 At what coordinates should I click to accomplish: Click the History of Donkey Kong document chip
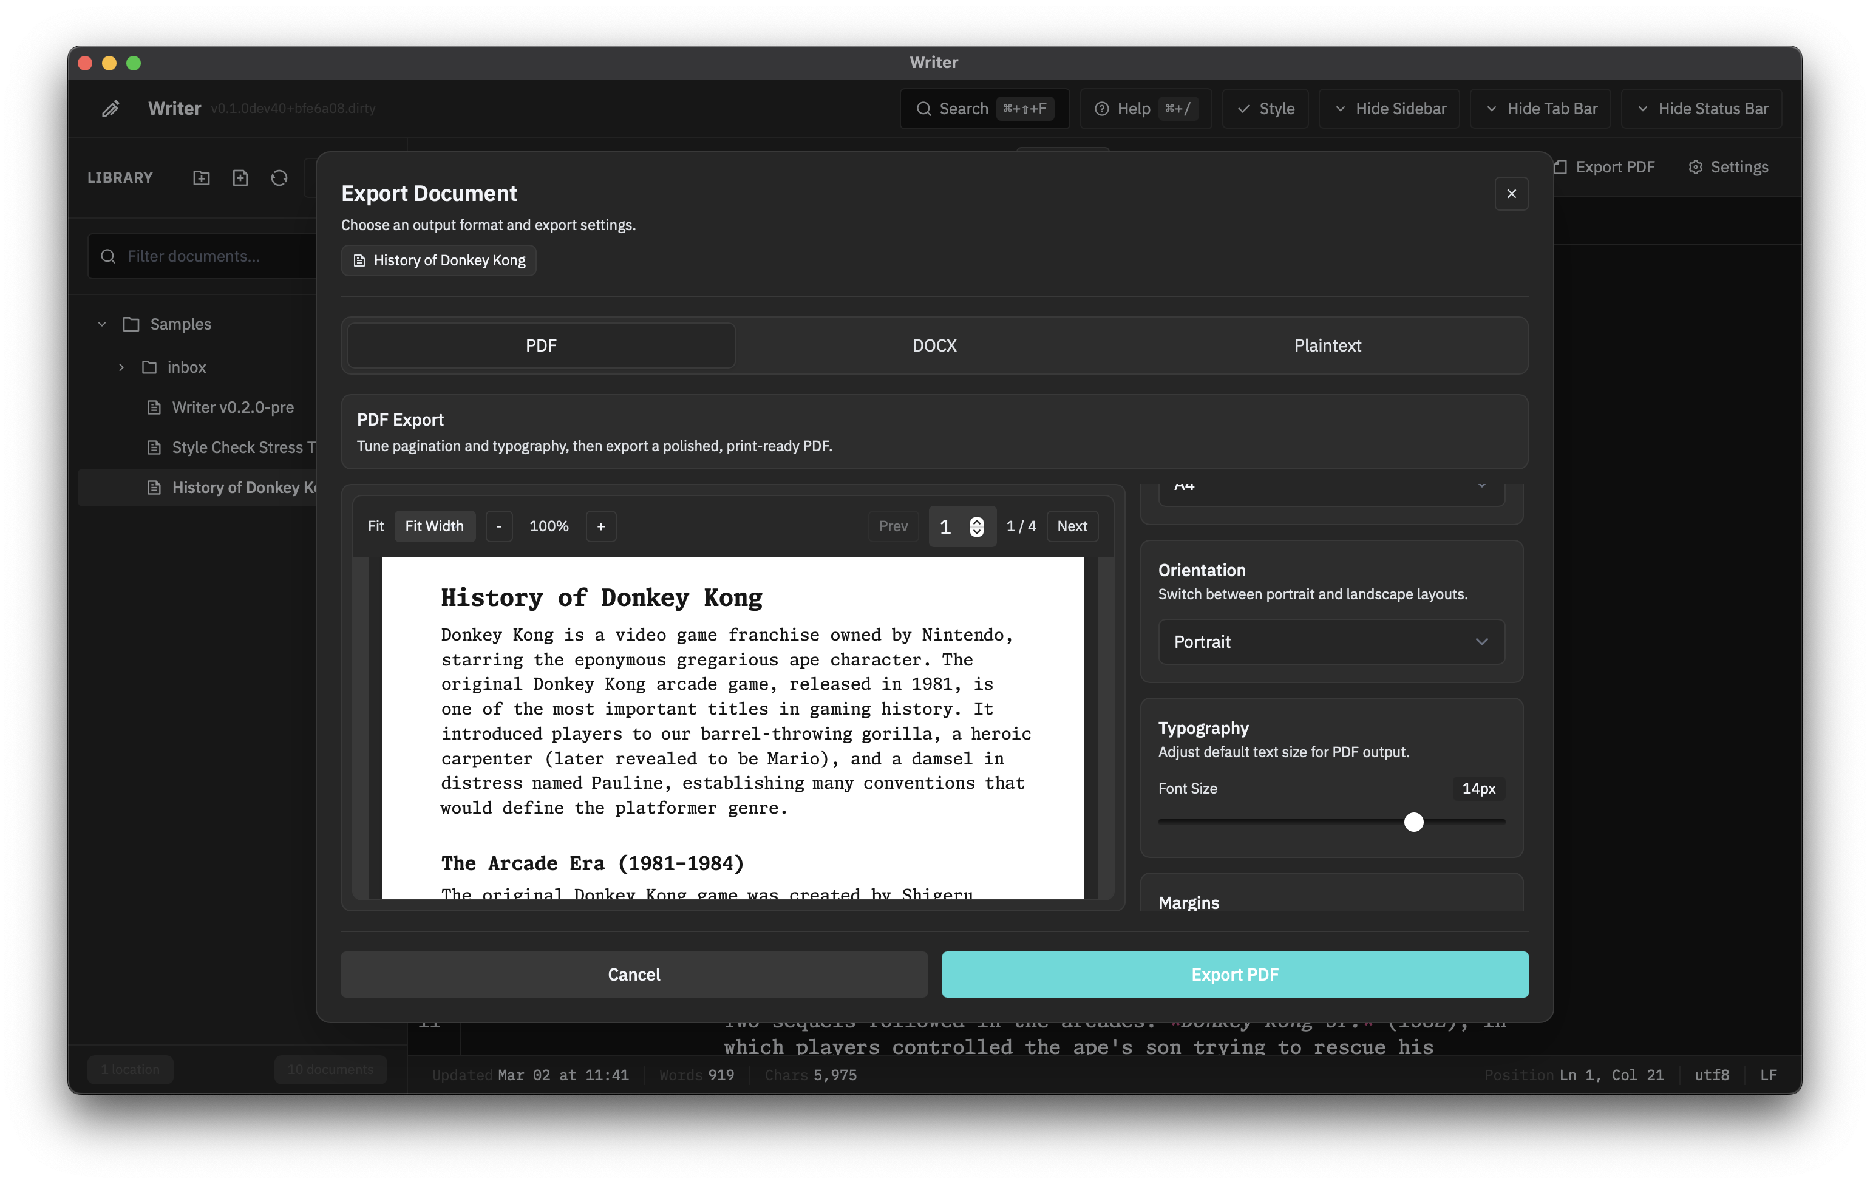click(438, 260)
